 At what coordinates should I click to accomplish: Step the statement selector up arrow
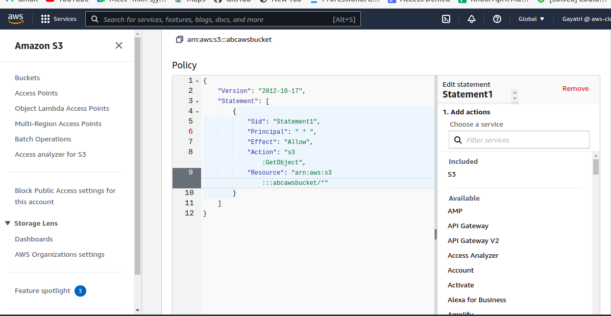[x=515, y=92]
